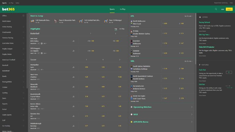Switch Highlights to Top tab

click(x=116, y=29)
